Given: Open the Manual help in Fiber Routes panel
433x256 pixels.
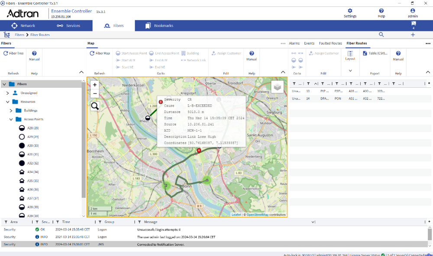Looking at the screenshot, I should pyautogui.click(x=398, y=55).
